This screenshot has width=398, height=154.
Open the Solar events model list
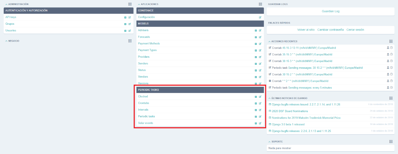pyautogui.click(x=145, y=123)
